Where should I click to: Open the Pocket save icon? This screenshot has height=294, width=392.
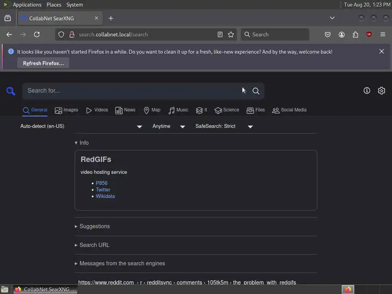point(328,34)
